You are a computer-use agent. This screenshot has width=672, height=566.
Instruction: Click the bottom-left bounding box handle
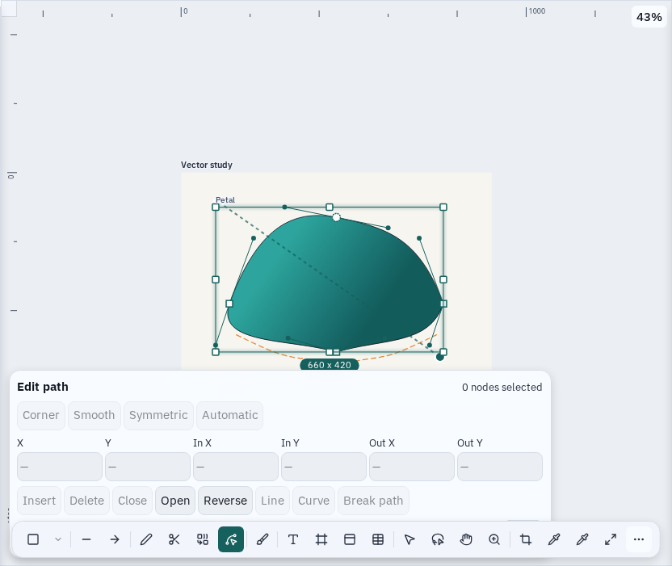pos(216,352)
